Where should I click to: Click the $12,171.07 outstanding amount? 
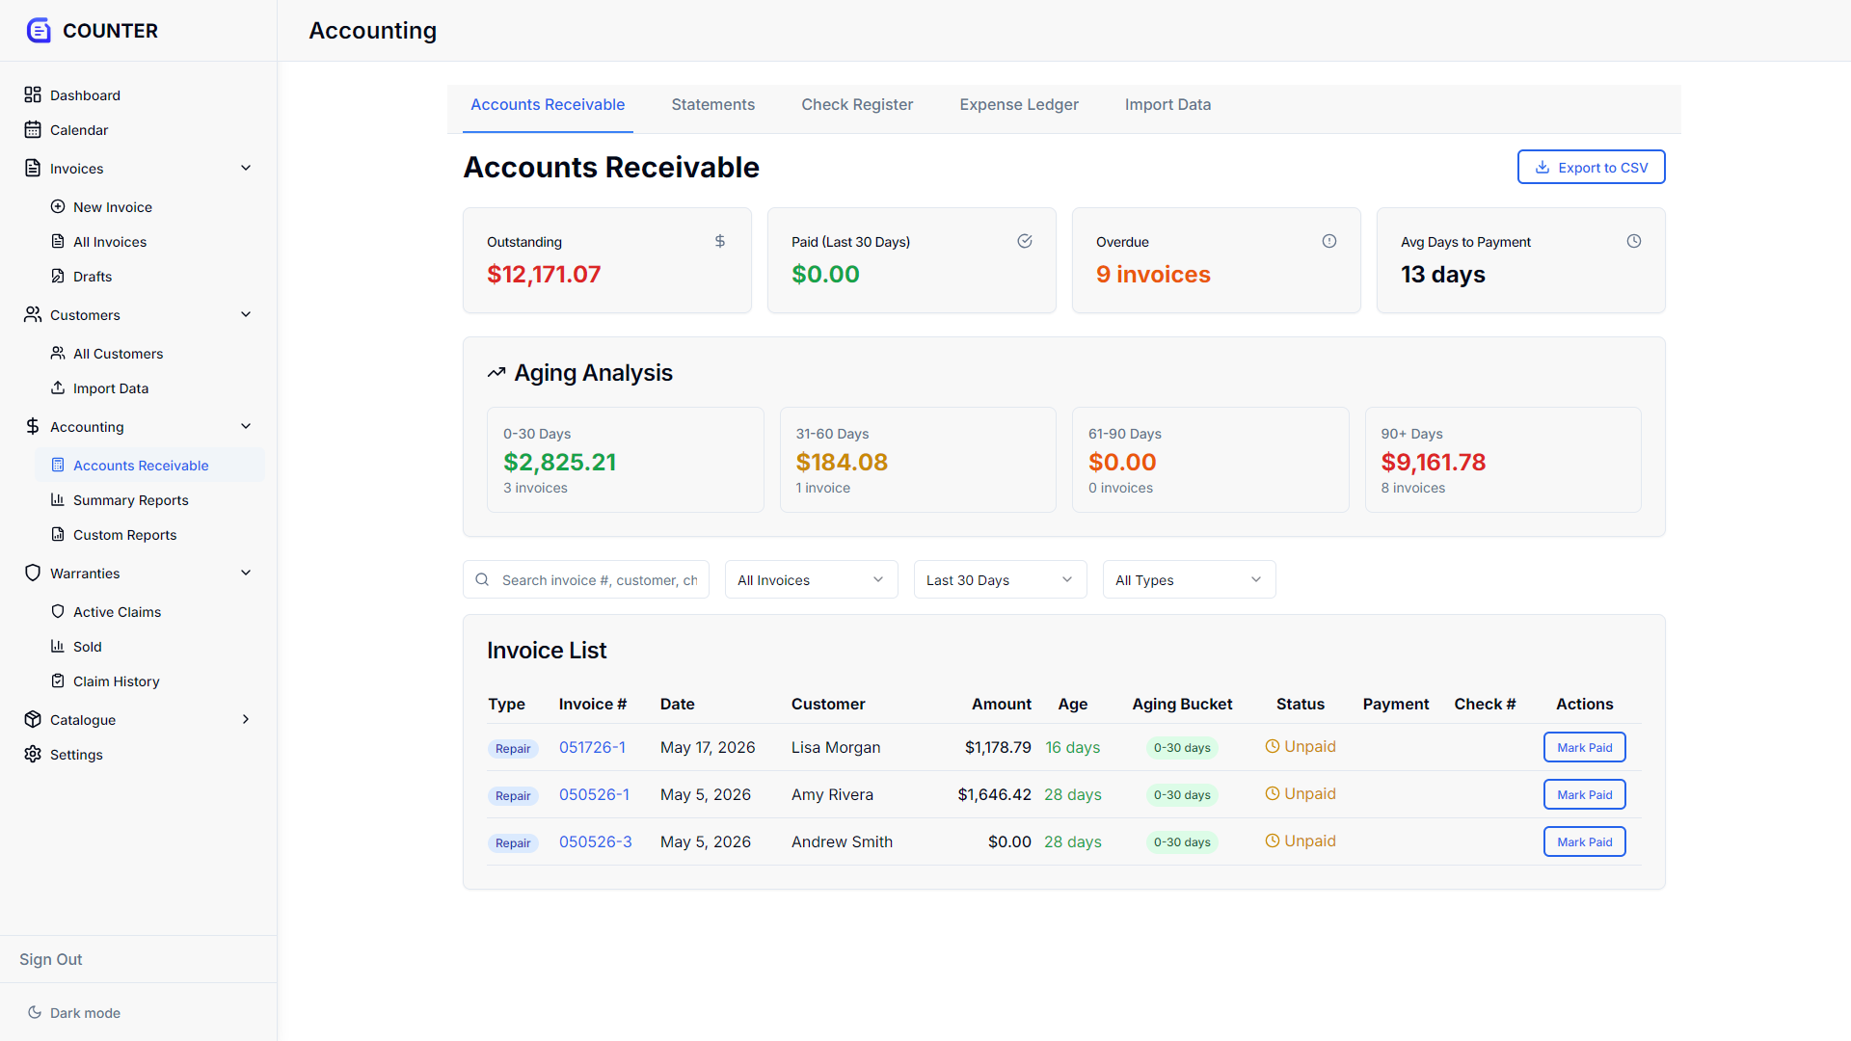pyautogui.click(x=544, y=274)
